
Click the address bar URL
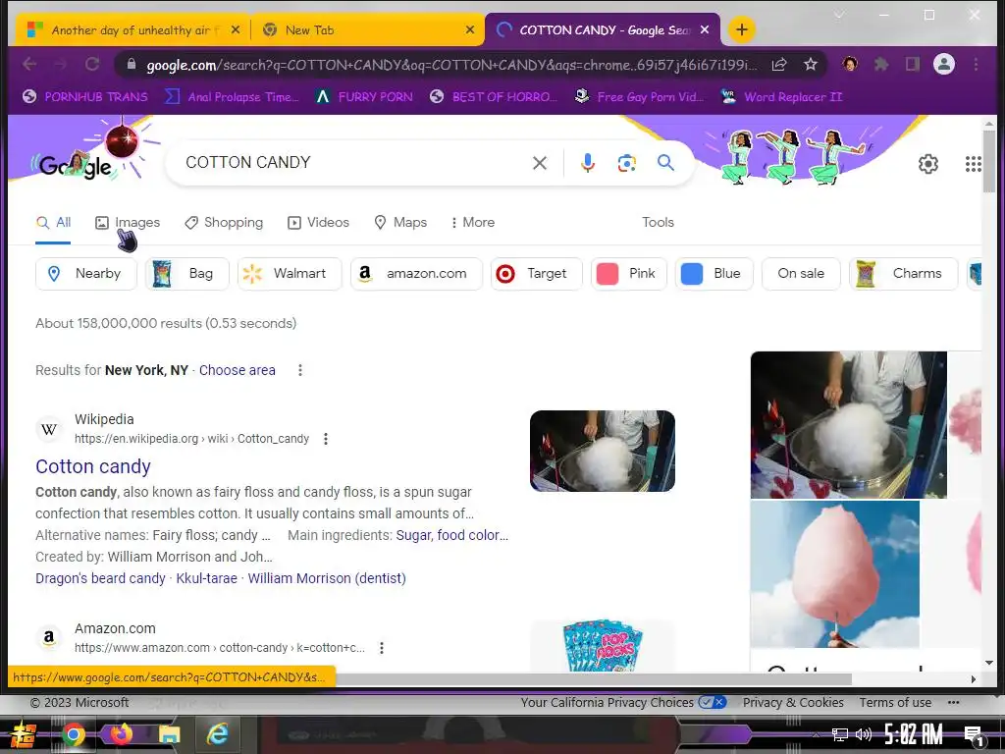point(451,65)
